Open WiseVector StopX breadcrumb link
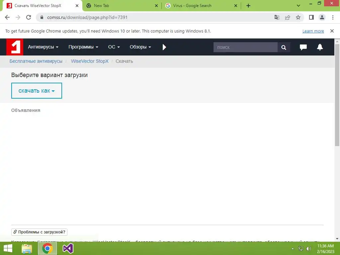The height and width of the screenshot is (255, 340). point(90,61)
